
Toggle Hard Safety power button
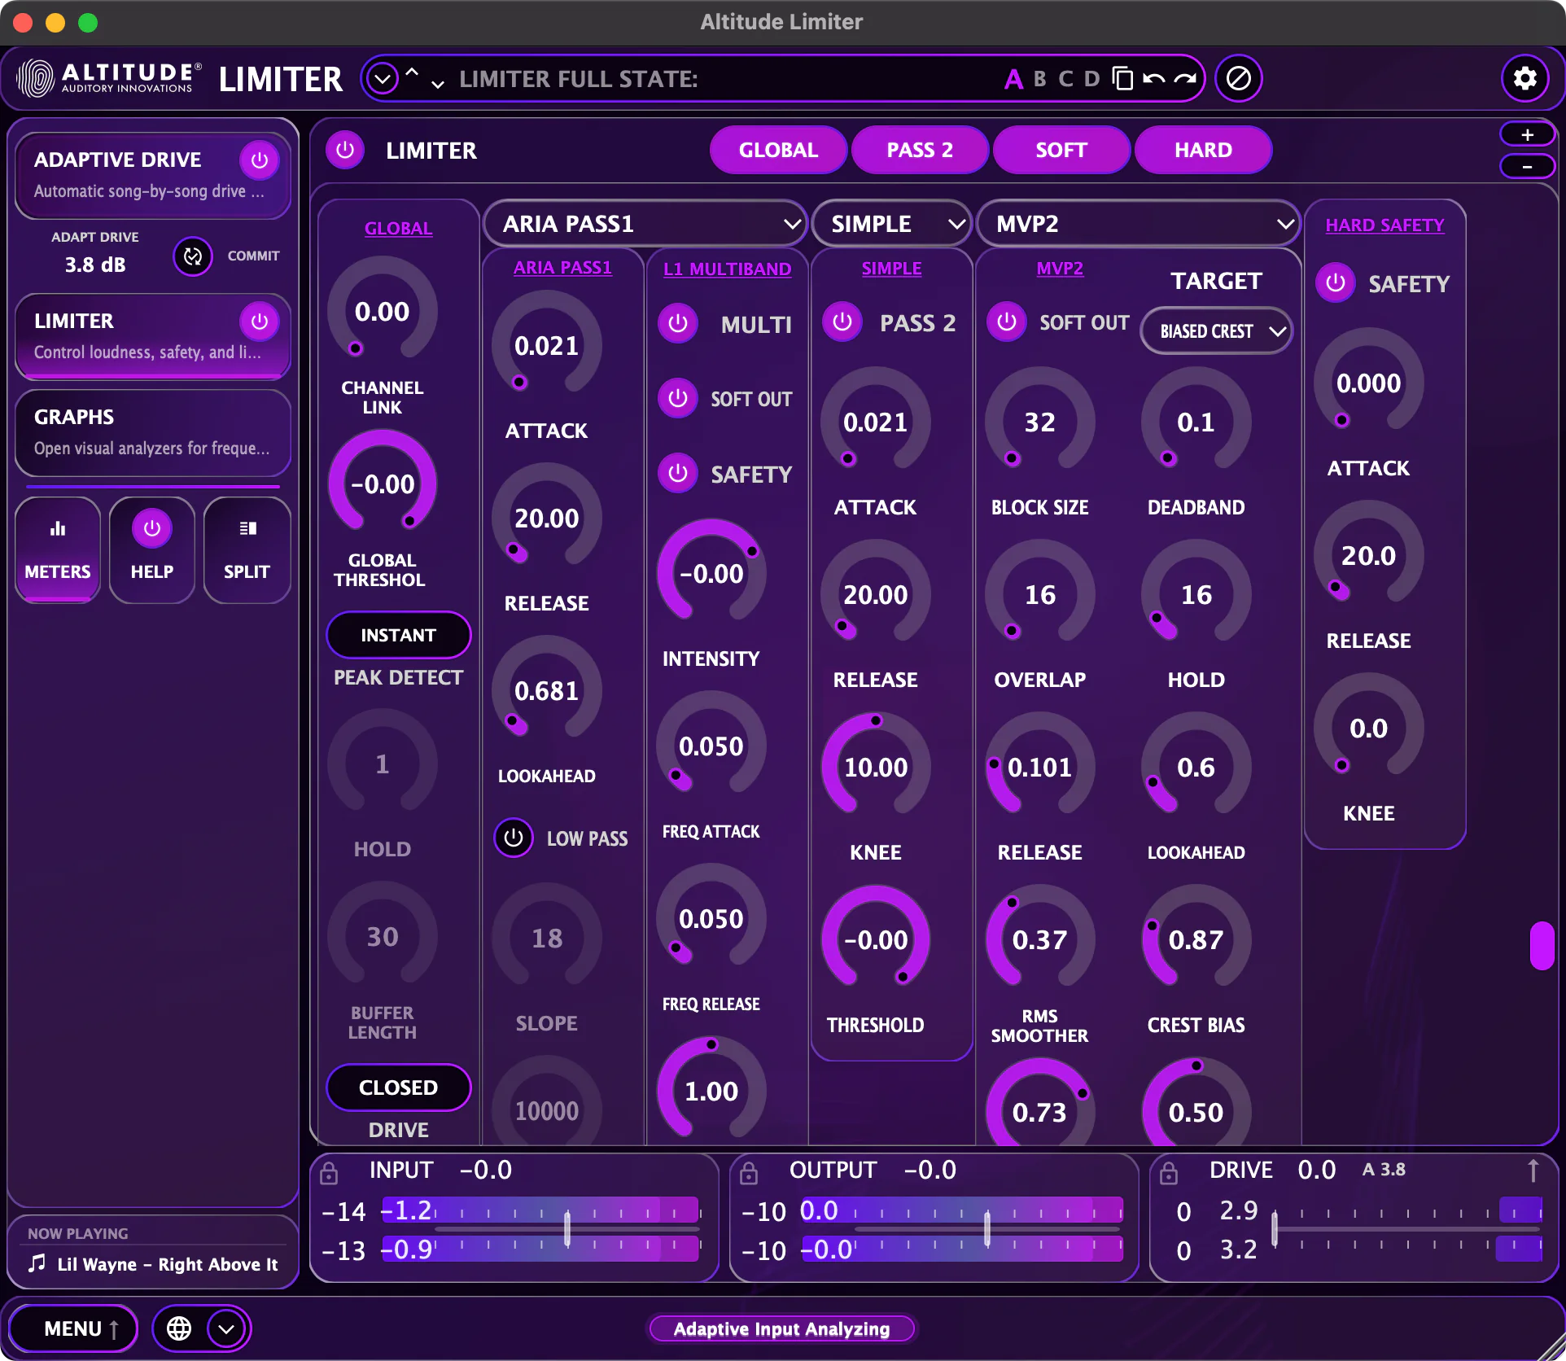click(1336, 282)
